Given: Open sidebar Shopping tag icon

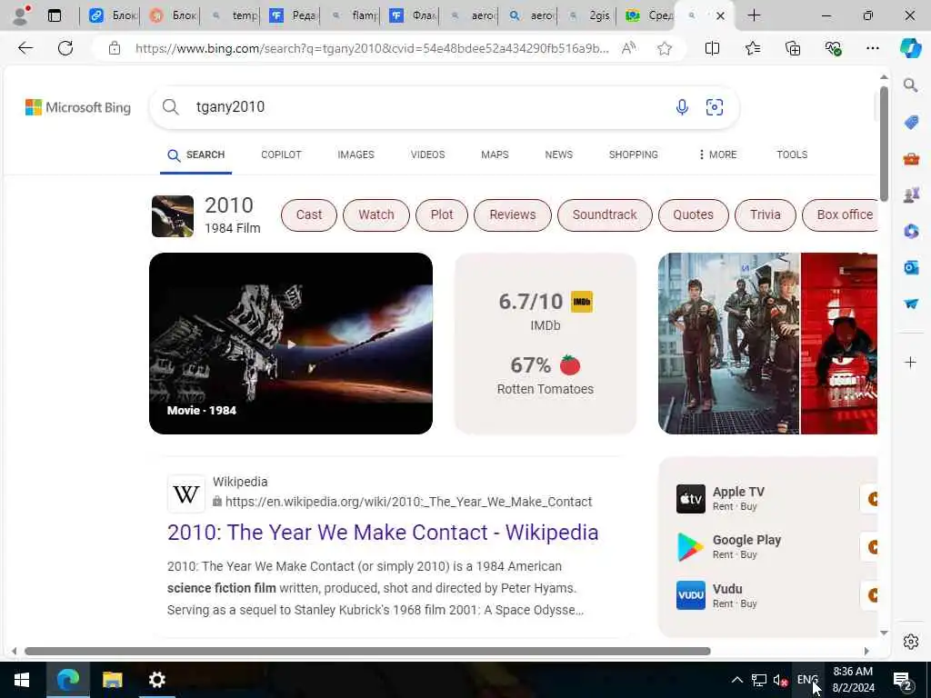Looking at the screenshot, I should [x=911, y=123].
